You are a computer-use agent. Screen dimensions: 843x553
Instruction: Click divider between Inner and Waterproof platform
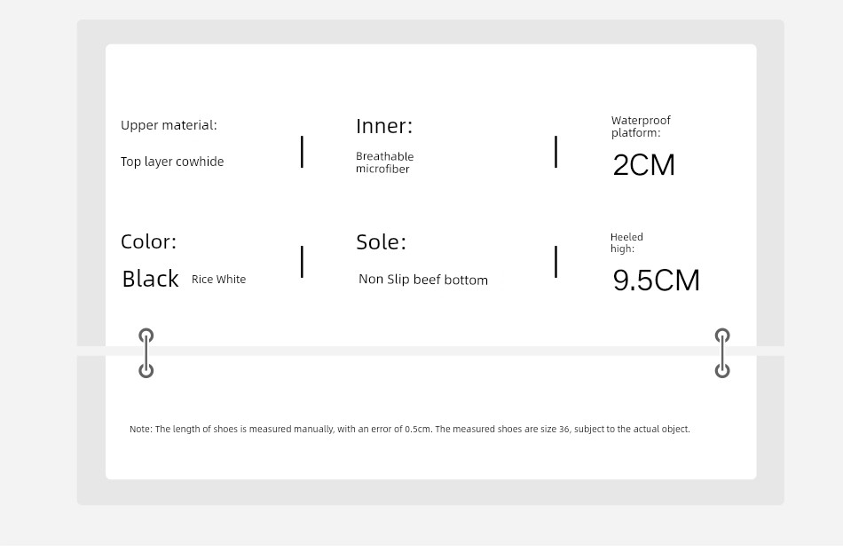click(x=555, y=152)
